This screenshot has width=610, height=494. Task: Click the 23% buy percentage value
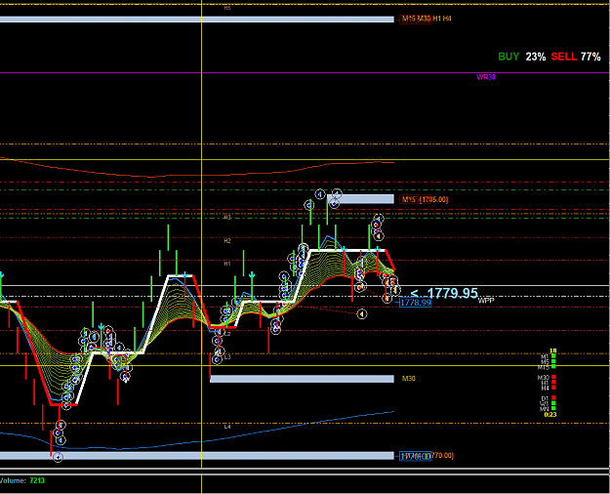tap(536, 57)
